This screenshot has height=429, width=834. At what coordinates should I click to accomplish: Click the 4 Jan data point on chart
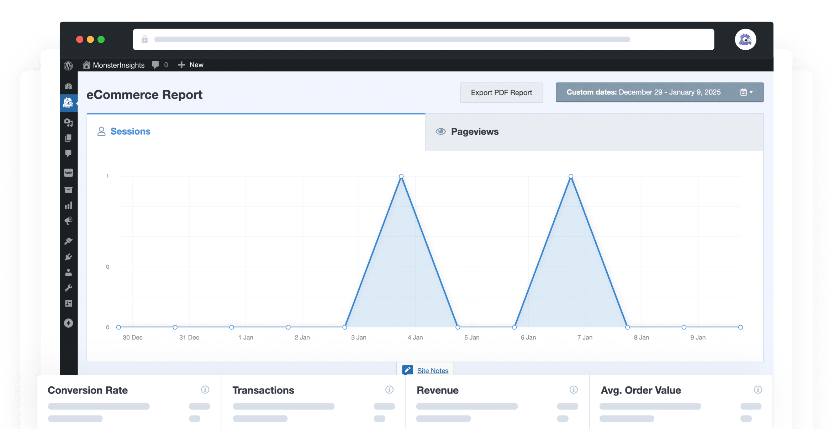point(401,176)
